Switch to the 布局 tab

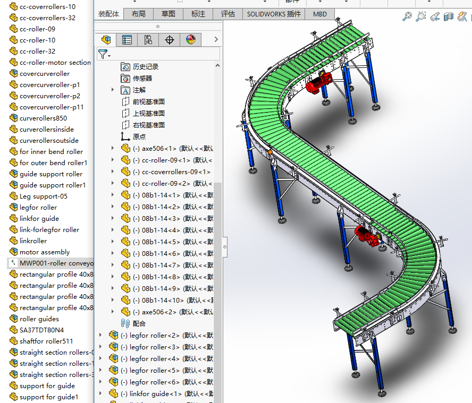(139, 14)
